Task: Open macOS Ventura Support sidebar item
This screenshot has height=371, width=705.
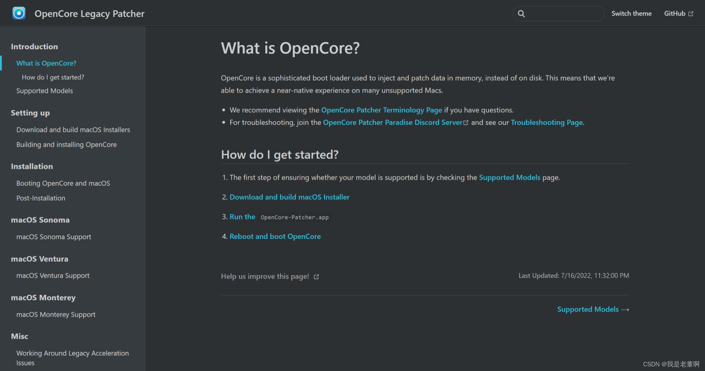Action: 53,275
